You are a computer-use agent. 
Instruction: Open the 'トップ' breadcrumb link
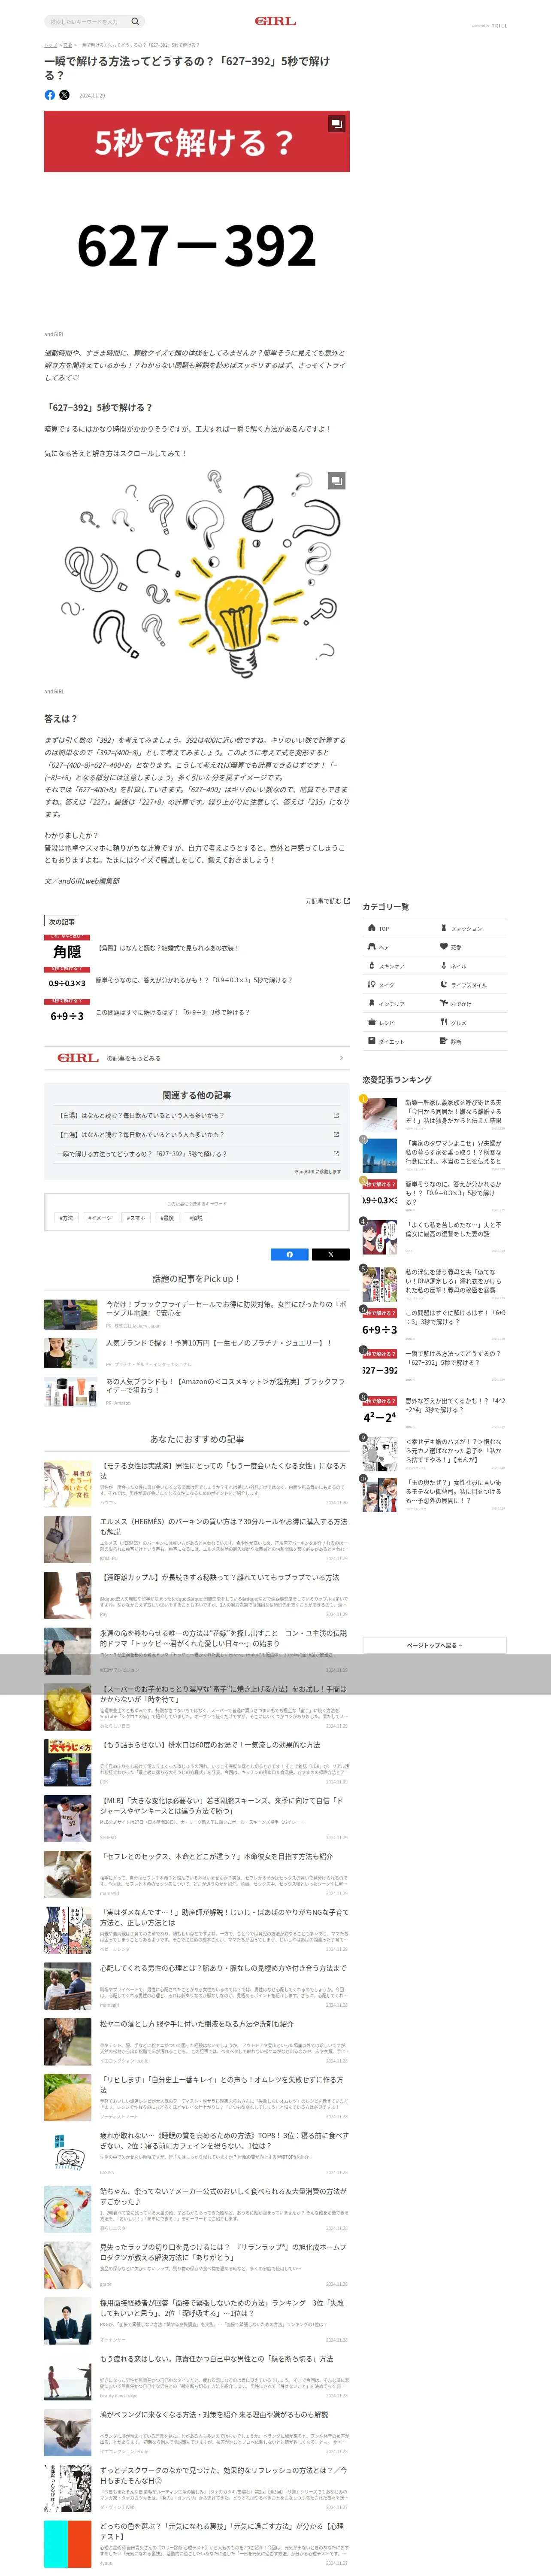point(50,45)
